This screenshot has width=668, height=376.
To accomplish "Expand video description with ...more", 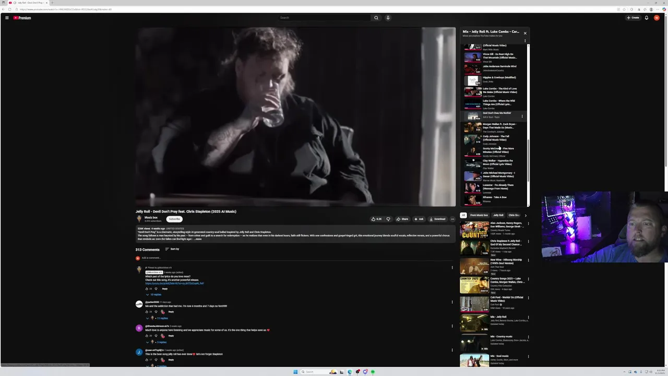I will [197, 239].
